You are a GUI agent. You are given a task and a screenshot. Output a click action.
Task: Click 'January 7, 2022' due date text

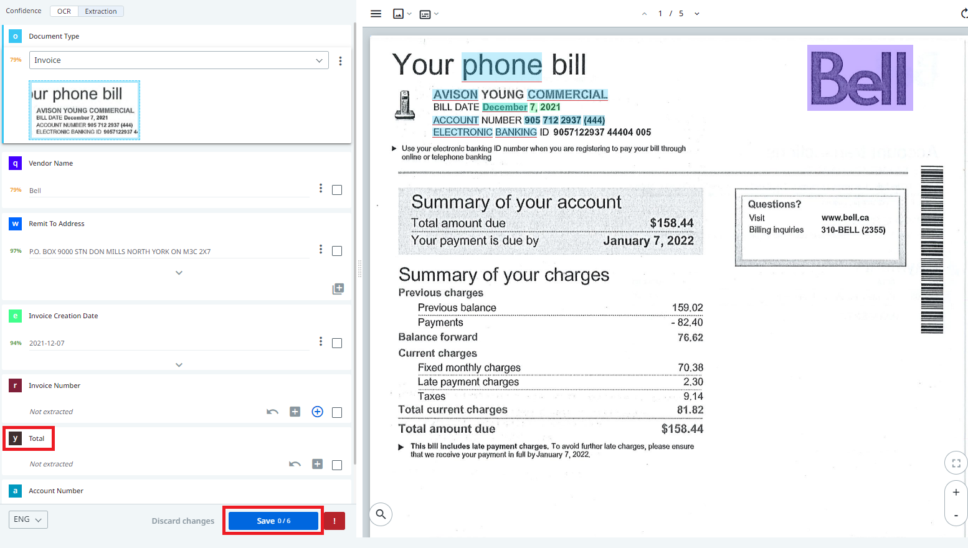pyautogui.click(x=648, y=241)
